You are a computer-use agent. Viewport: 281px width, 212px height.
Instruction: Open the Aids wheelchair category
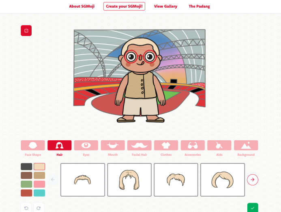coord(219,145)
